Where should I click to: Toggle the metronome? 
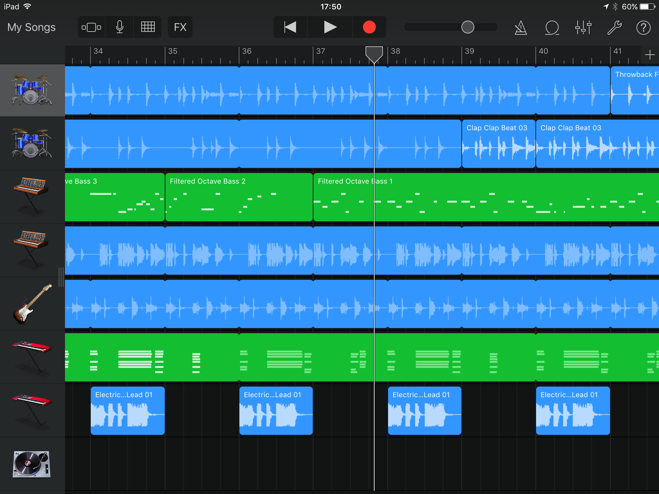coord(521,28)
